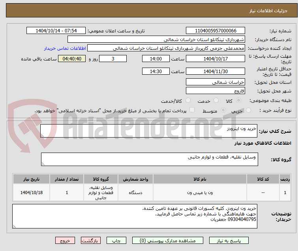Image resolution: width=298 pixels, height=251 pixels.
Task: Click the تاریخ نیاز column header
Action: point(32,179)
